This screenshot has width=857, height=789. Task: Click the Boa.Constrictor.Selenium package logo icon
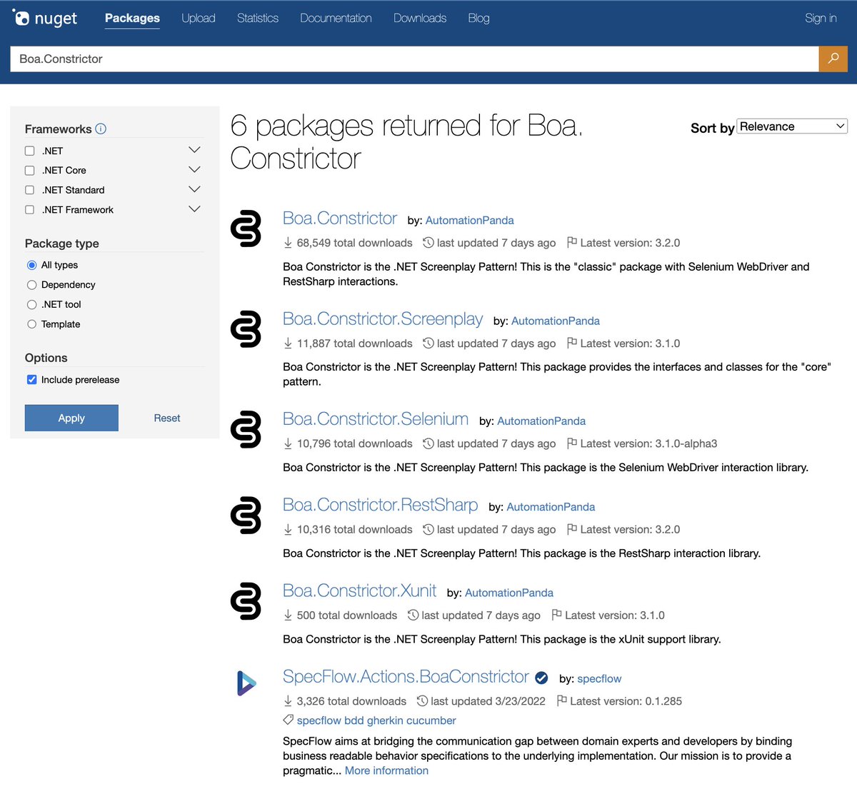(246, 429)
